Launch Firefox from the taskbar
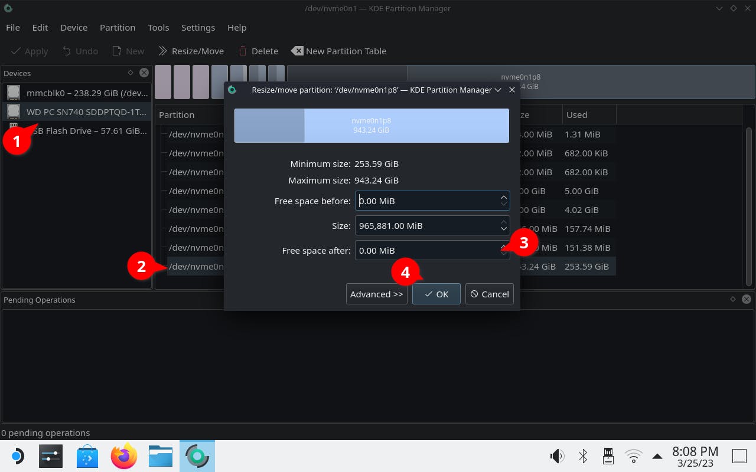Screen dimensions: 756x472 pos(124,456)
